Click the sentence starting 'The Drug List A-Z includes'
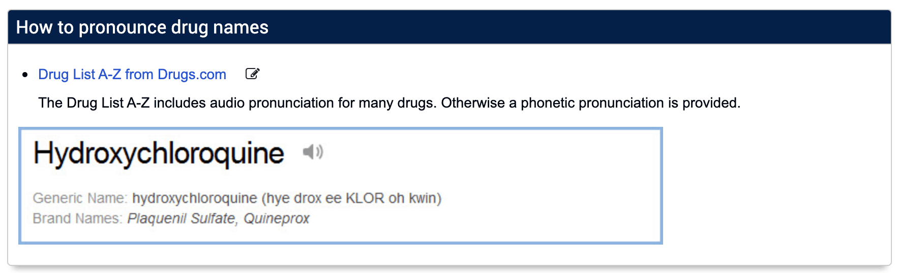This screenshot has height=273, width=898. click(x=389, y=103)
